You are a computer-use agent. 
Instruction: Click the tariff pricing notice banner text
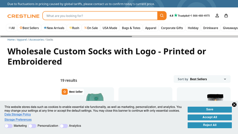tap(81, 4)
